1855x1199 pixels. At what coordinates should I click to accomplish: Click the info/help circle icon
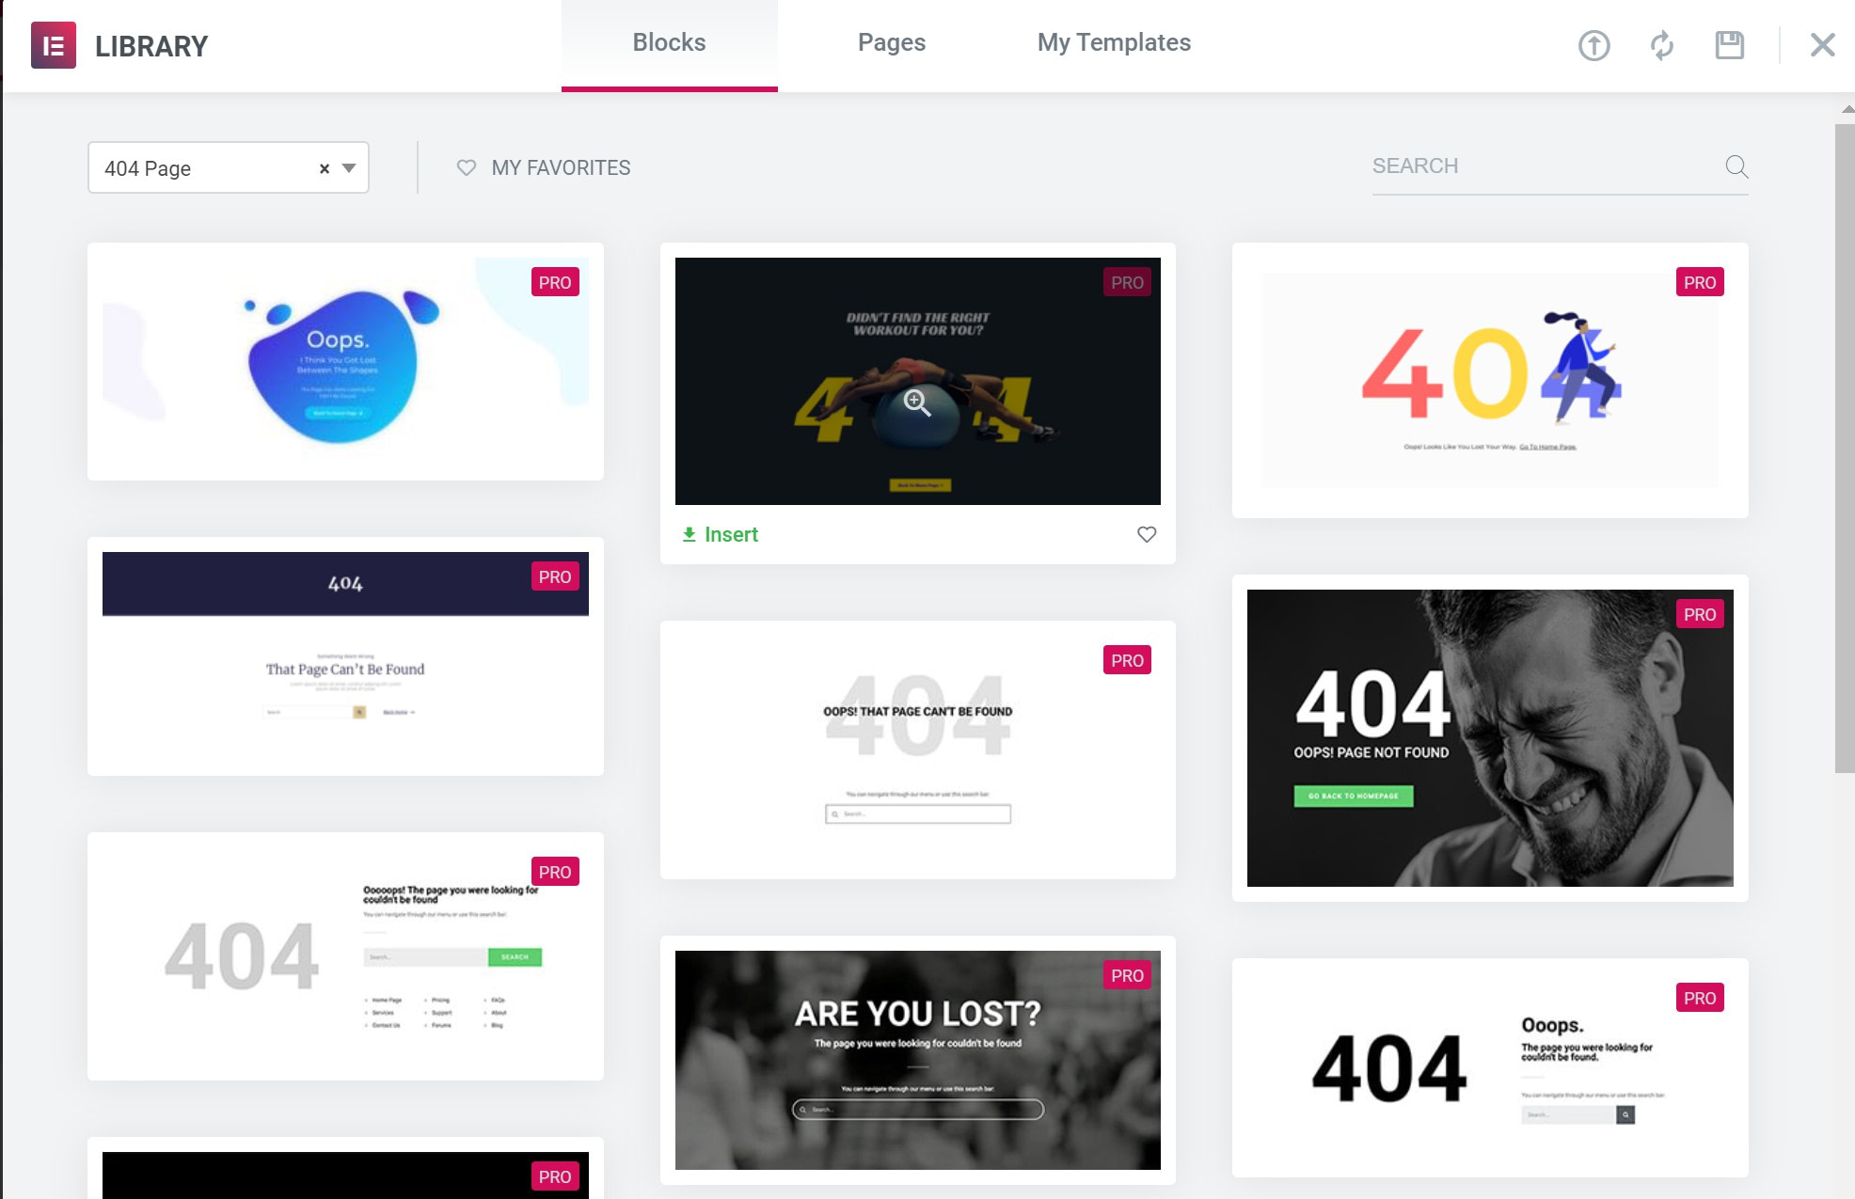tap(1593, 43)
